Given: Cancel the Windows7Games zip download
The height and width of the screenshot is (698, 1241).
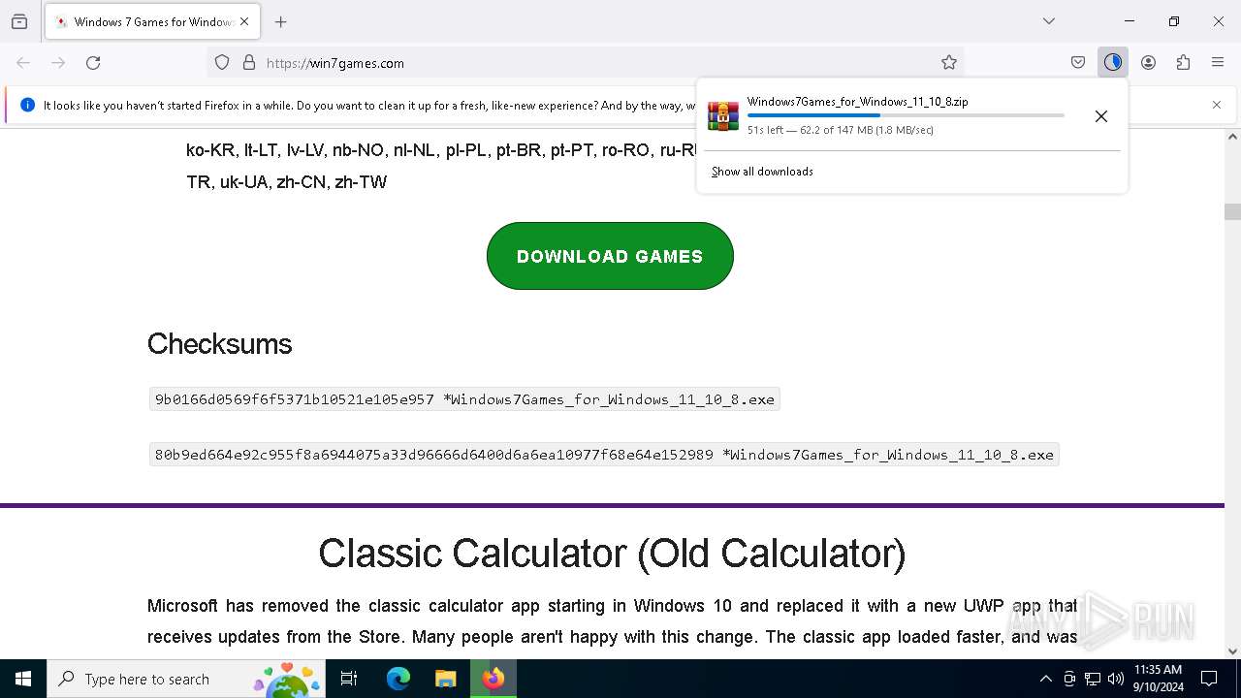Looking at the screenshot, I should point(1100,116).
